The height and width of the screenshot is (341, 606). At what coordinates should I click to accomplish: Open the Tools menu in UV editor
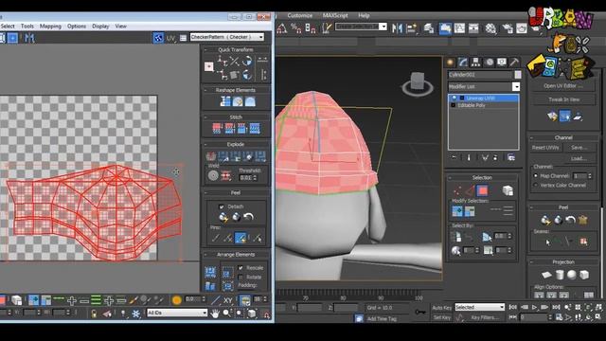tap(27, 27)
